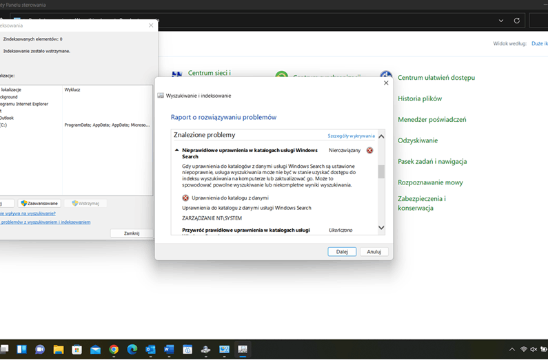Click Zamknij in indexing options window
The width and height of the screenshot is (548, 360).
pos(132,233)
